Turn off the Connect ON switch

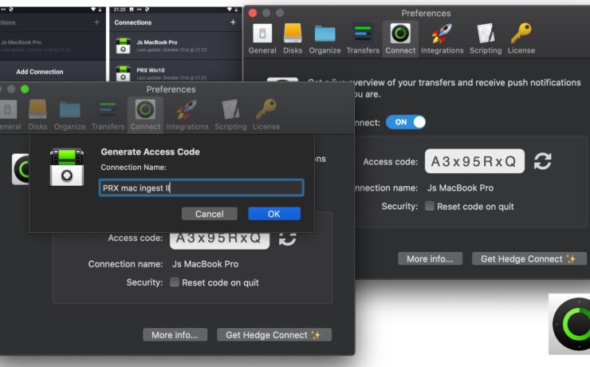point(406,122)
